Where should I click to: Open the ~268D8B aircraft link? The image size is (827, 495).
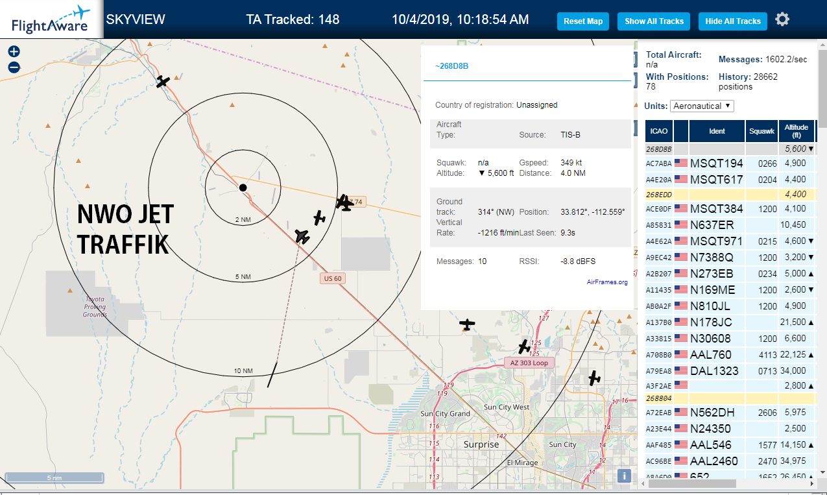(x=451, y=66)
